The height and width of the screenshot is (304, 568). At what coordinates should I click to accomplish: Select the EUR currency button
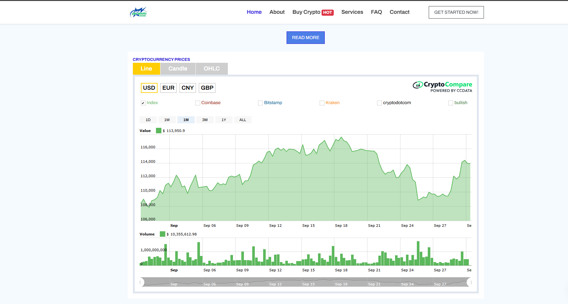168,88
